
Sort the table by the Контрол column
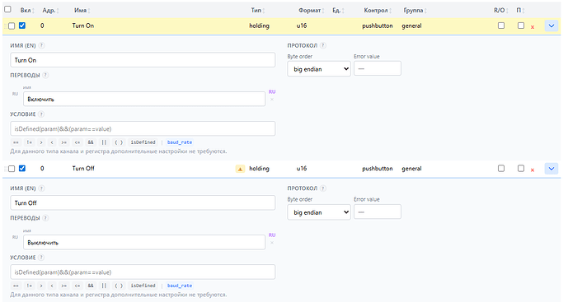(x=378, y=11)
